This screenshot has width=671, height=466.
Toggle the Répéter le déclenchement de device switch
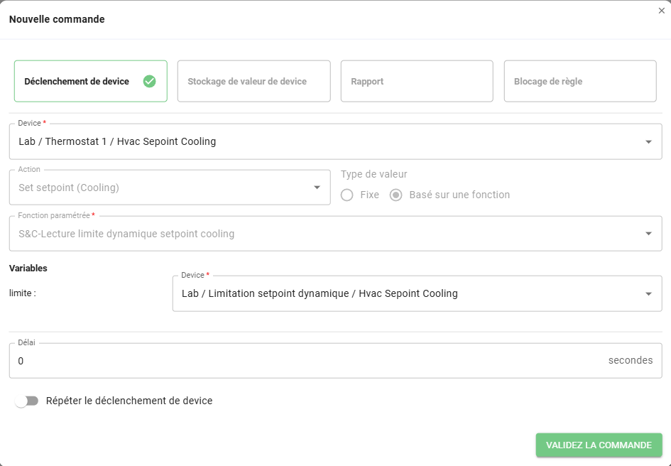pyautogui.click(x=27, y=401)
